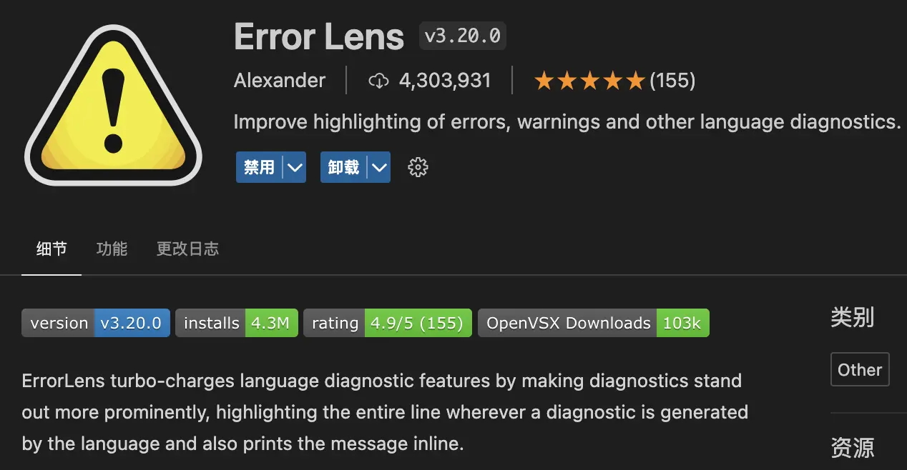Screen dimensions: 907x470
Task: Click the (155) review count
Action: click(x=672, y=81)
